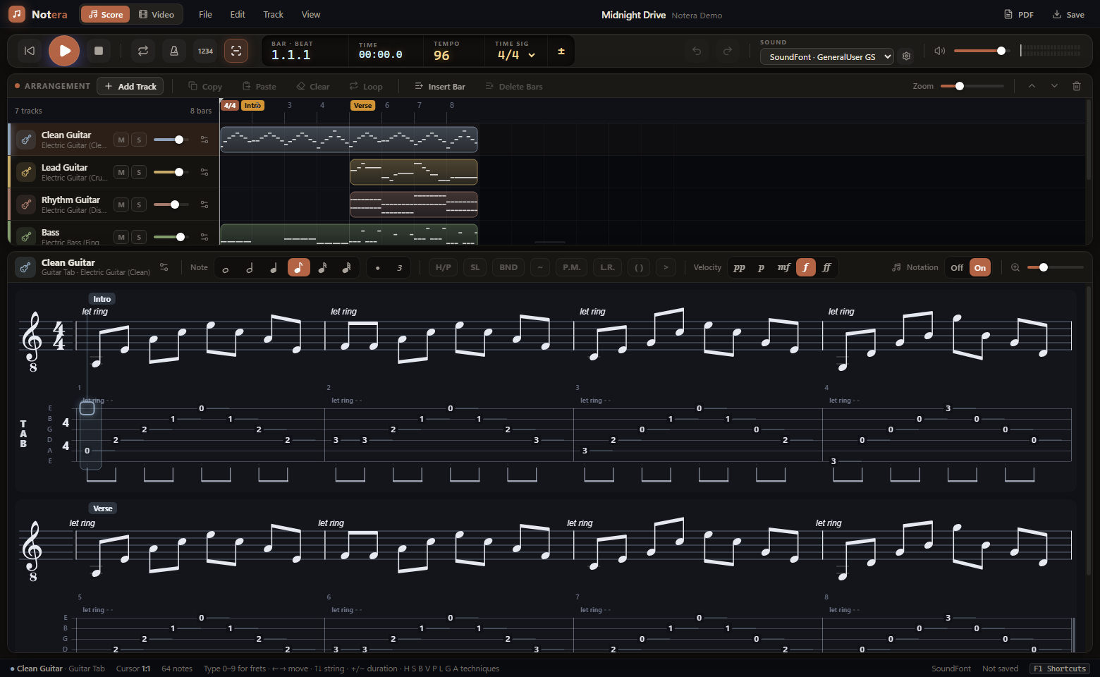Click the Save button
Viewport: 1100px width, 677px height.
[x=1068, y=14]
